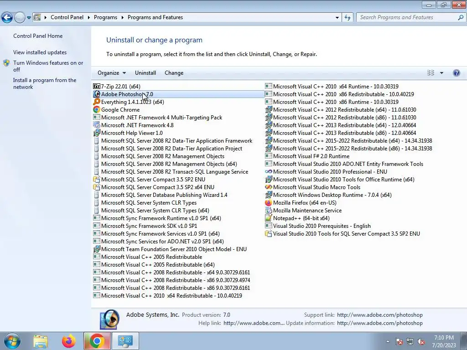Screen dimensions: 467x350
Task: Open the Adobe support link URL
Action: click(380, 315)
